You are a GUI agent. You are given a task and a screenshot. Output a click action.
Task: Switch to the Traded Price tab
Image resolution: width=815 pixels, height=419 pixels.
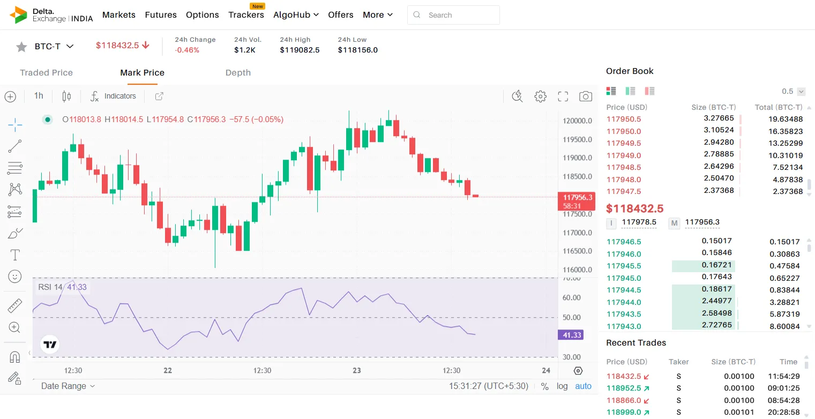point(46,72)
